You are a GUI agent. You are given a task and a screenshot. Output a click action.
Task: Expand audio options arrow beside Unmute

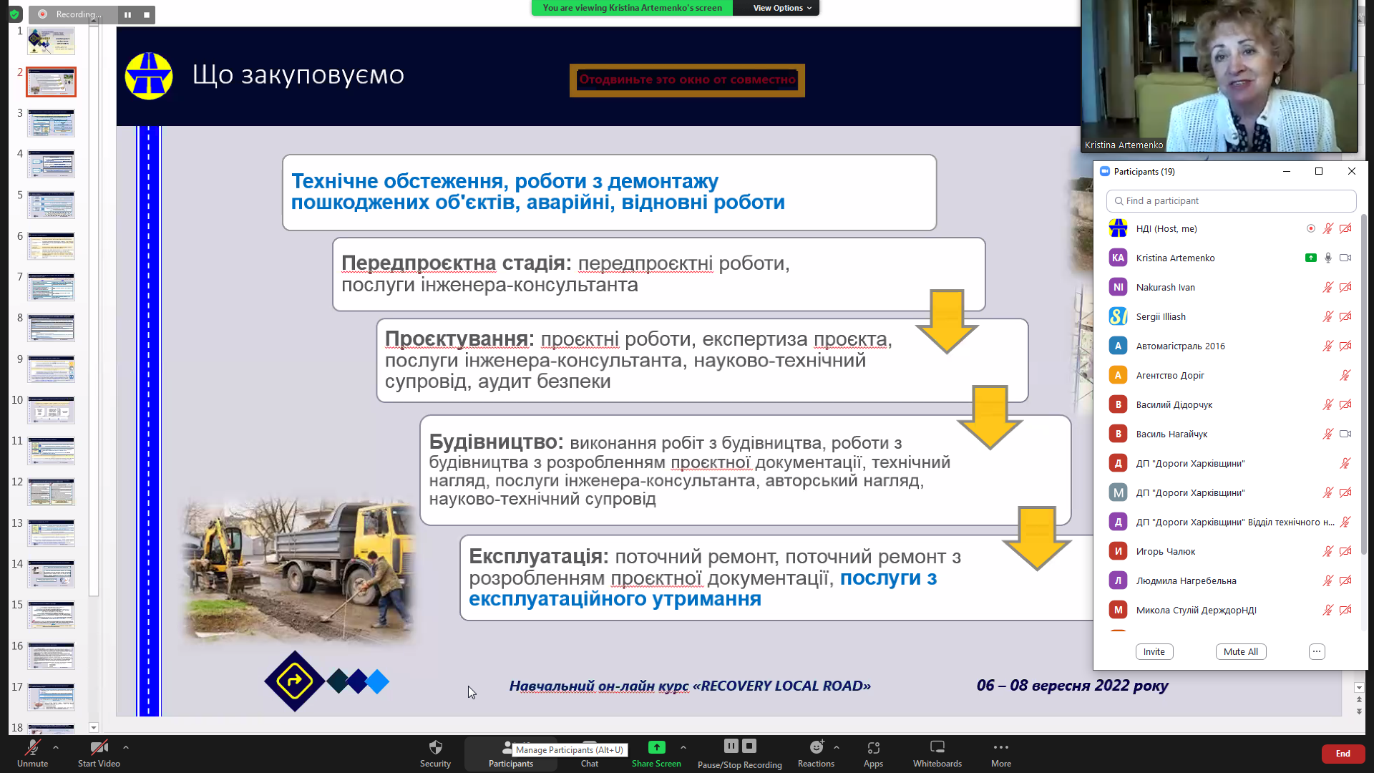[x=56, y=747]
